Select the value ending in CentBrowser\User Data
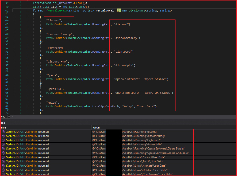The height and width of the screenshot is (176, 237). pyautogui.click(x=133, y=174)
